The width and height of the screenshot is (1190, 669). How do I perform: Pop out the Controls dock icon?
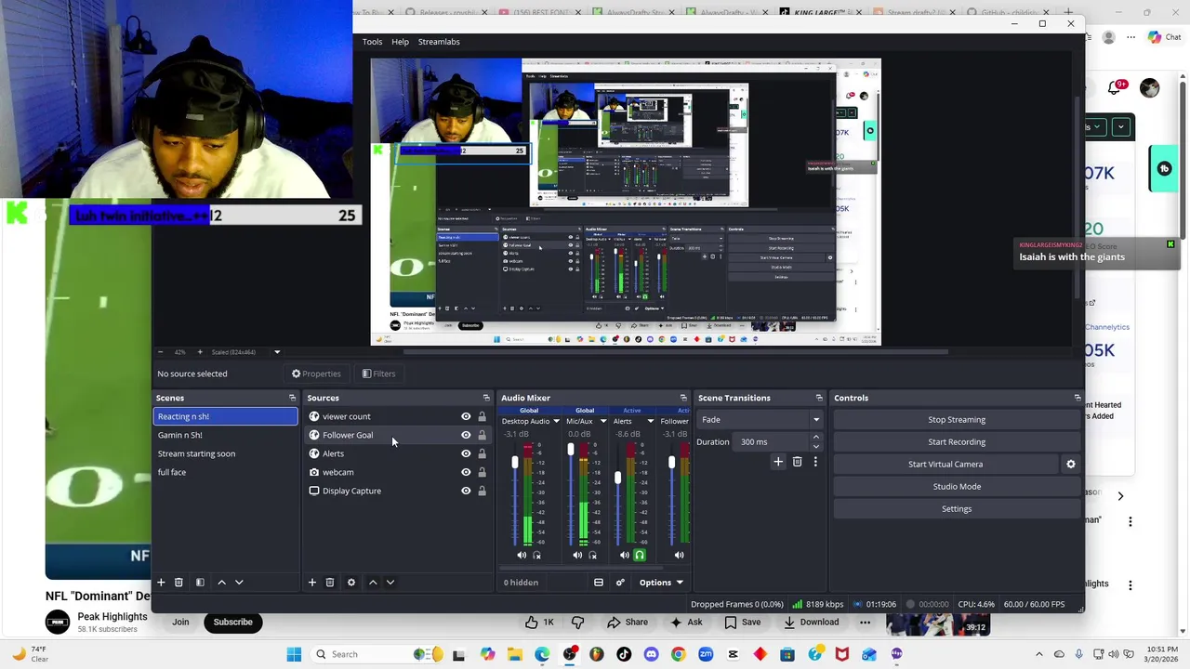1078,398
